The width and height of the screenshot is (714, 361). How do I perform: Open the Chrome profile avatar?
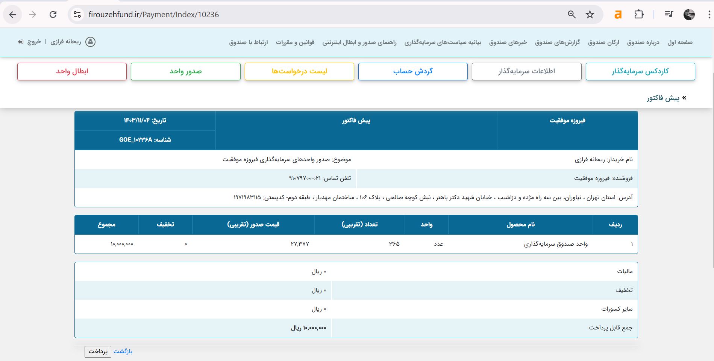click(x=689, y=15)
